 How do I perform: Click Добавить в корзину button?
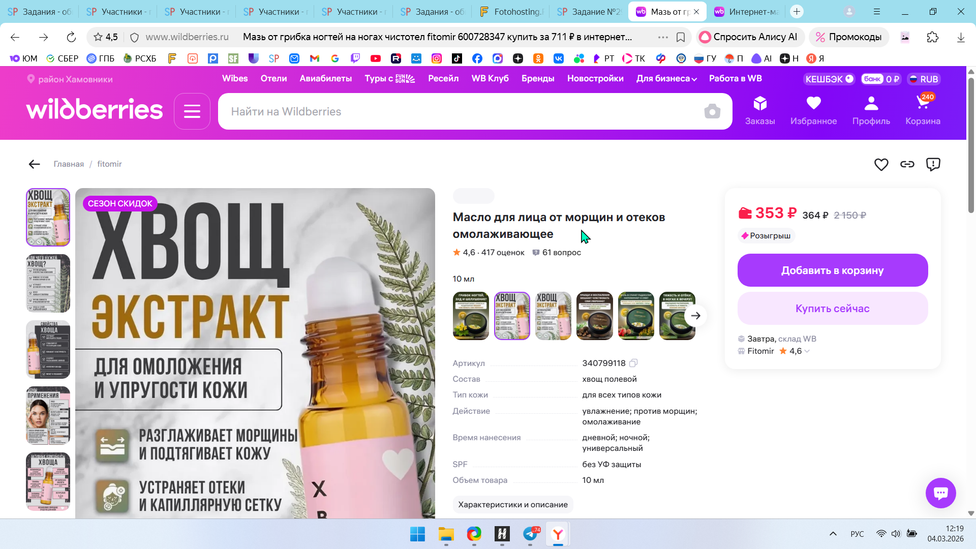[832, 270]
